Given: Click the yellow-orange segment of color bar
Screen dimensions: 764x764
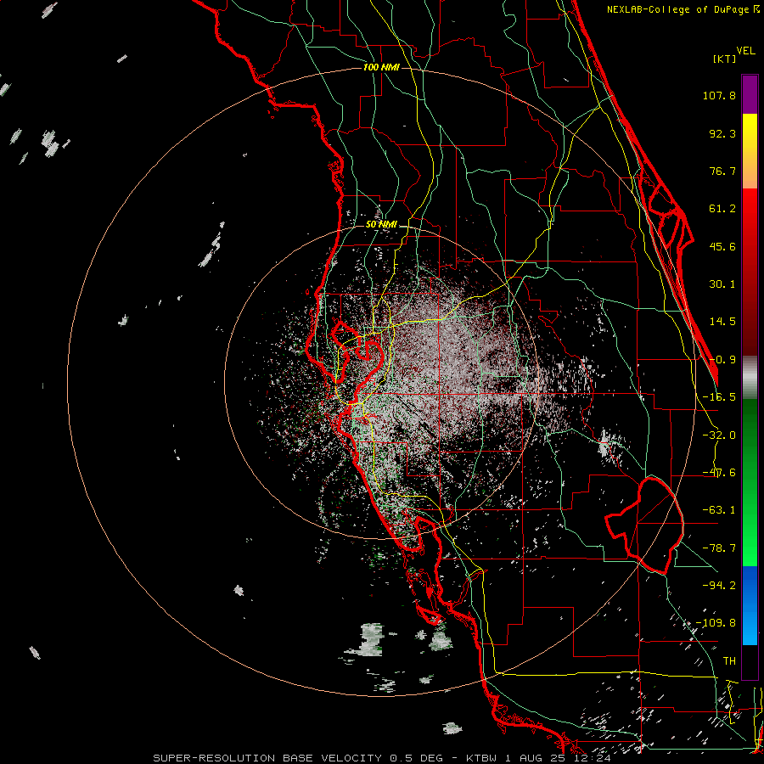Looking at the screenshot, I should pyautogui.click(x=750, y=151).
